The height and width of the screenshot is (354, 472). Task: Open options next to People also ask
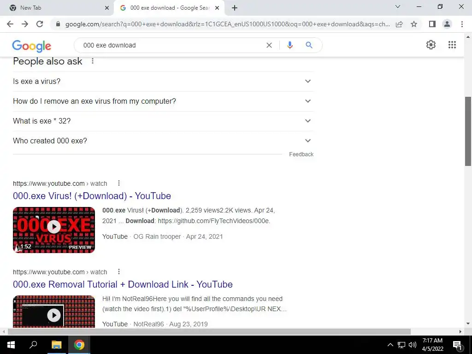tap(93, 61)
